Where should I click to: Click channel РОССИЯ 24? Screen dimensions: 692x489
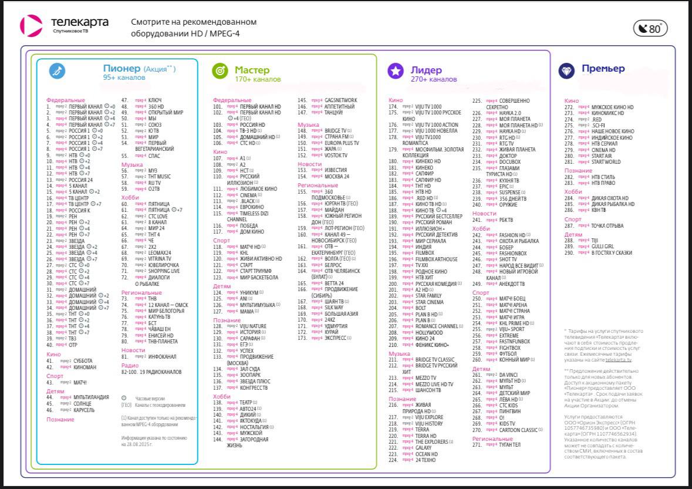point(81,180)
